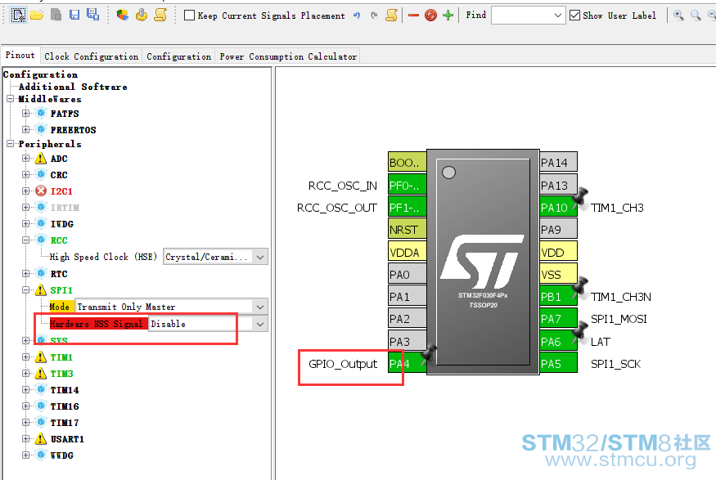Open a project with the folder icon
This screenshot has width=716, height=480.
(x=37, y=15)
